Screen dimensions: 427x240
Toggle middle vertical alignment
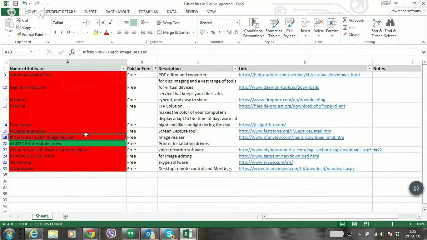pyautogui.click(x=126, y=23)
